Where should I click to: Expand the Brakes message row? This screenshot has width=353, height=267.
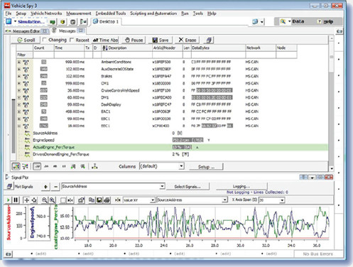19,76
